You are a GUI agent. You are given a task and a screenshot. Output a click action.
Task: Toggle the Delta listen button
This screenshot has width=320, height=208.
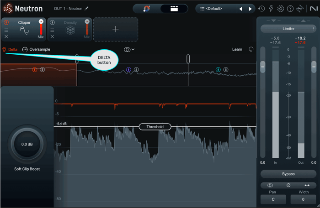point(10,50)
